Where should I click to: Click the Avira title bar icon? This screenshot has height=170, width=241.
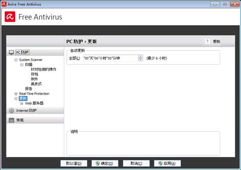click(x=4, y=4)
